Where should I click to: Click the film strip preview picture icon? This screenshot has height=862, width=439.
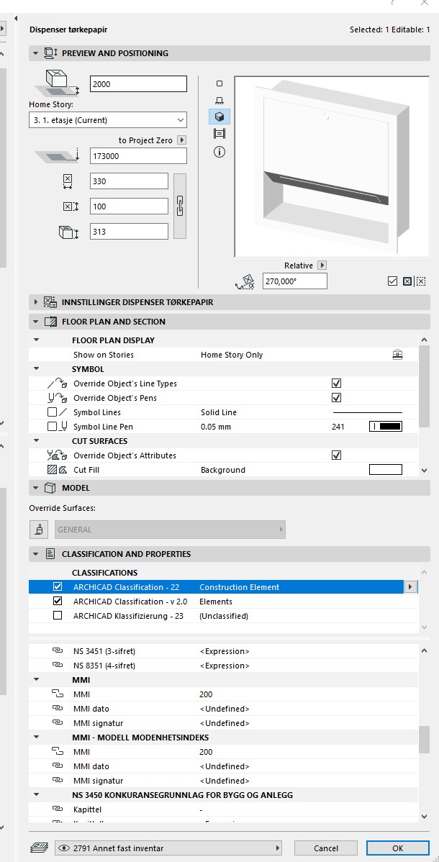click(x=219, y=134)
